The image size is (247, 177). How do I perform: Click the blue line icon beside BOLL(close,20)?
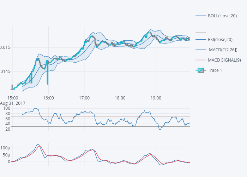click(x=201, y=16)
